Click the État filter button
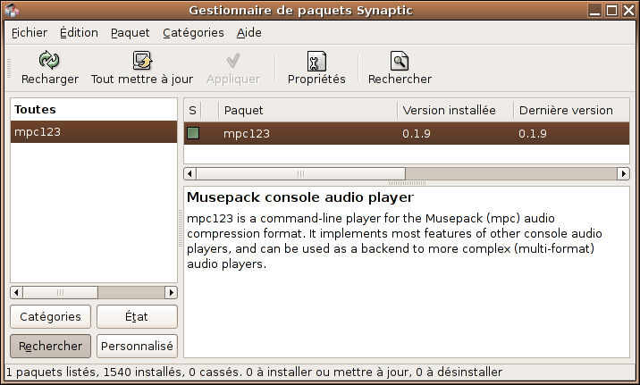Viewport: 640px width, 385px height. click(137, 316)
